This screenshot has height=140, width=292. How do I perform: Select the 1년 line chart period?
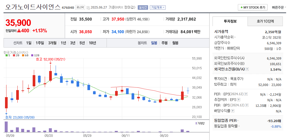click(x=63, y=43)
